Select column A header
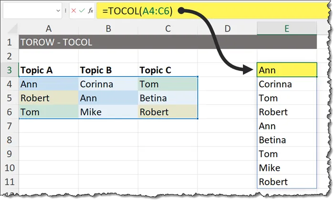The height and width of the screenshot is (200, 334). tap(49, 29)
